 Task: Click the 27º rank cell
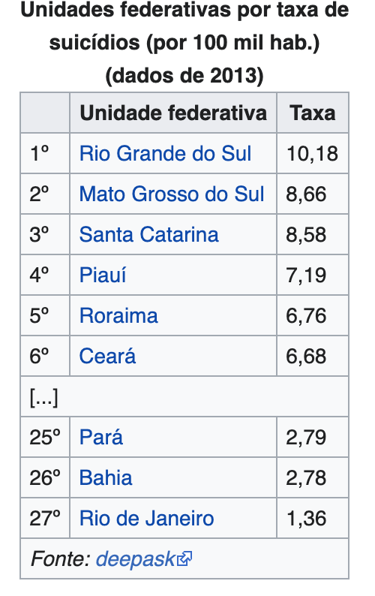(x=45, y=519)
